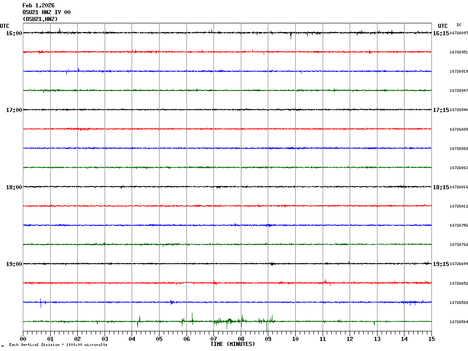
Task: Click the (OSU21.HNZ) channel label
Action: coord(40,19)
